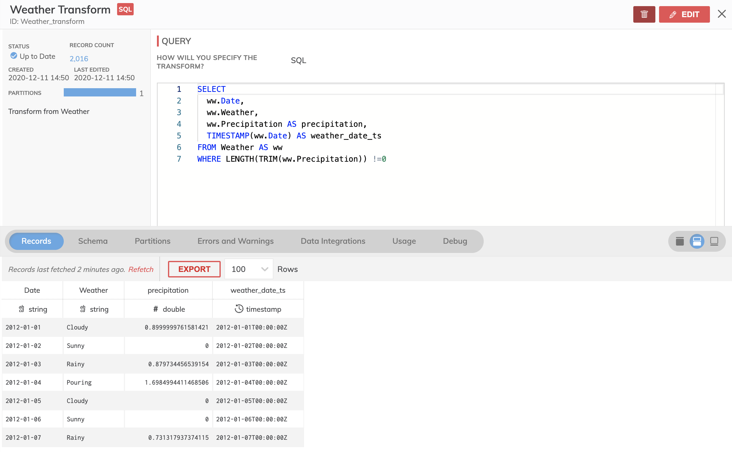Click the SQL badge next to title
732x452 pixels.
point(125,9)
